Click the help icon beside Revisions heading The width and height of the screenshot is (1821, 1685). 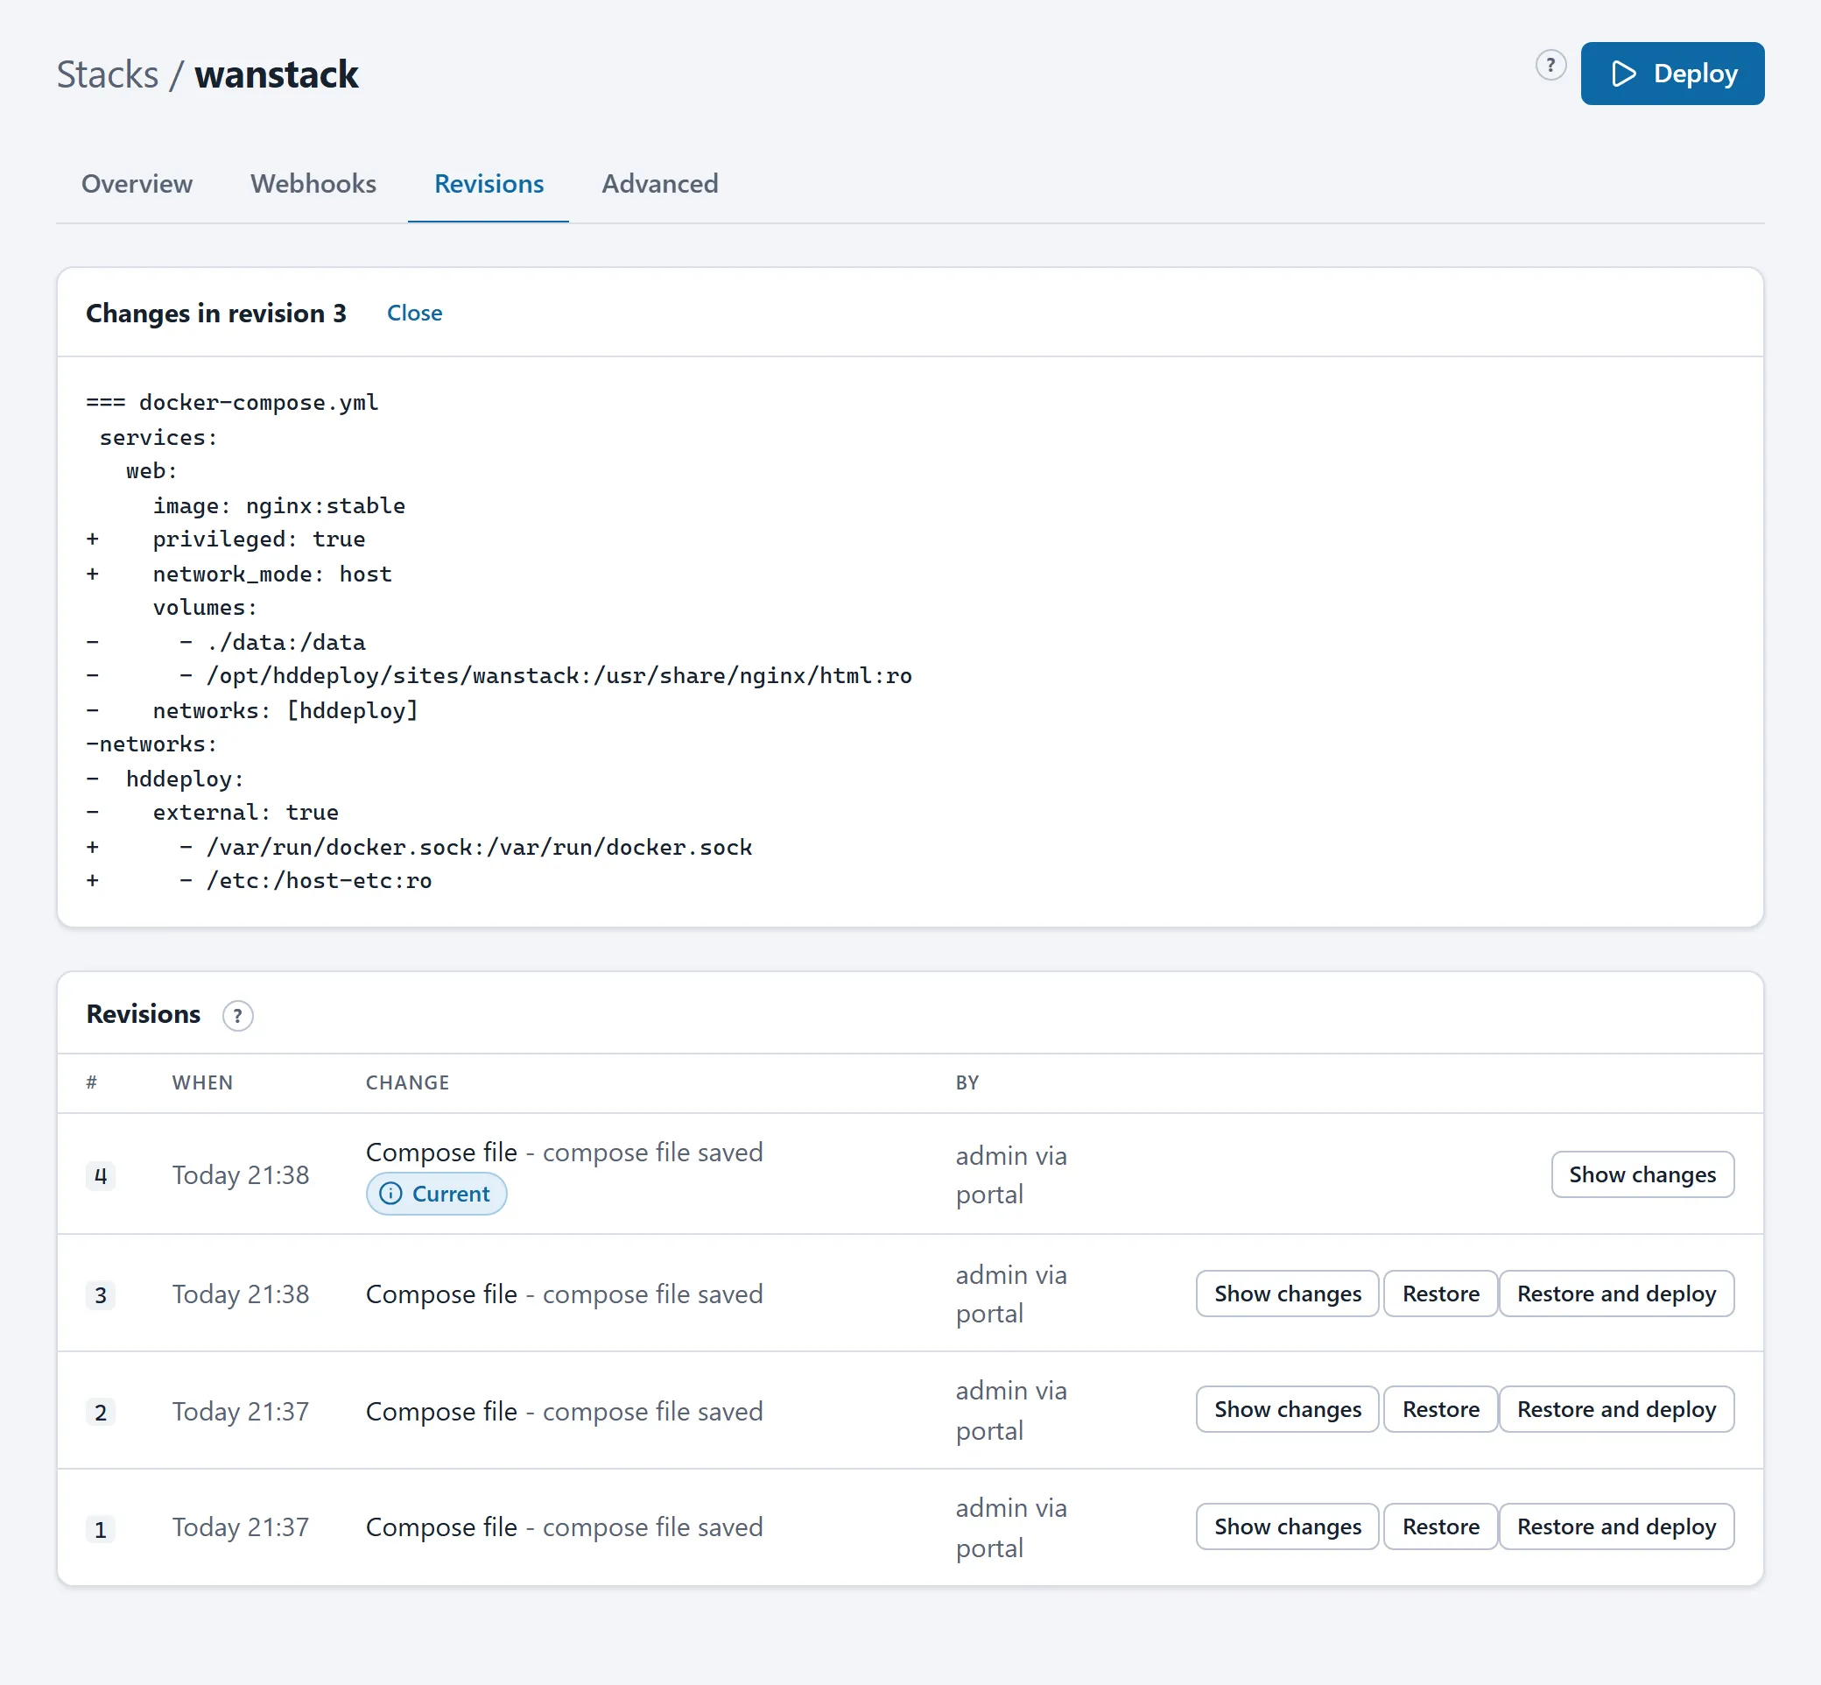[238, 1015]
